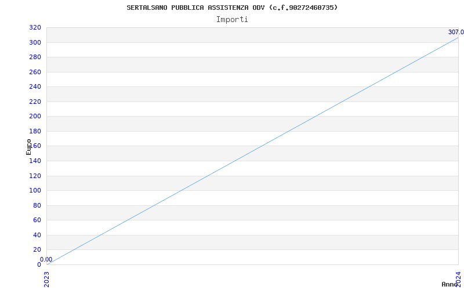Click the 180 y-axis tick label
Screen dimensions: 464x290
[x=35, y=131]
